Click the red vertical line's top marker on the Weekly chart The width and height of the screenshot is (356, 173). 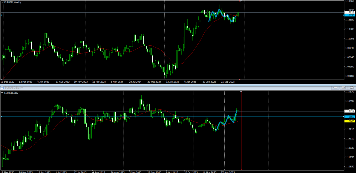240,1
